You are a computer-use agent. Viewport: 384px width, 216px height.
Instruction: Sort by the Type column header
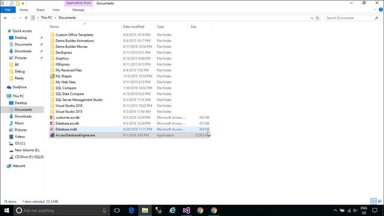[x=160, y=26]
